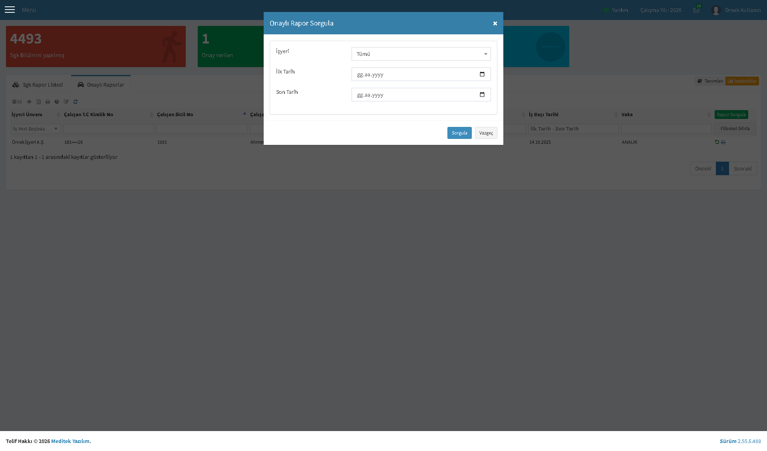Expand the İşyeri Tümü dropdown
This screenshot has width=767, height=451.
pos(421,54)
